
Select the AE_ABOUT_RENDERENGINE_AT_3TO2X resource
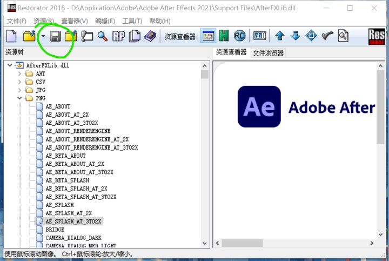pos(91,148)
